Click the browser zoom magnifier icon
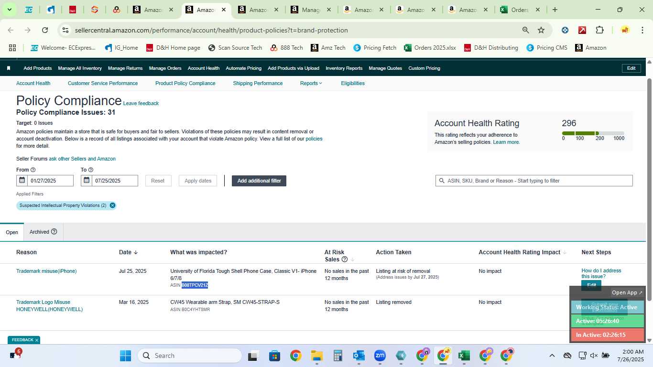The height and width of the screenshot is (367, 653). coord(526,30)
